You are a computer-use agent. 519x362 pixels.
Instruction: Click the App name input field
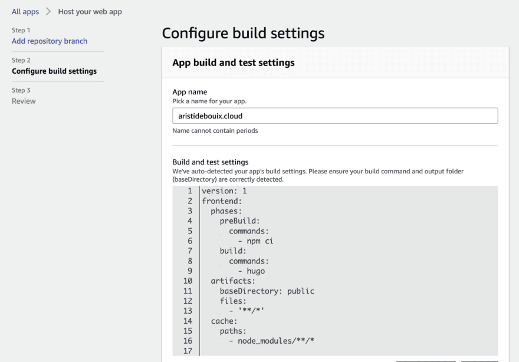[x=335, y=116]
